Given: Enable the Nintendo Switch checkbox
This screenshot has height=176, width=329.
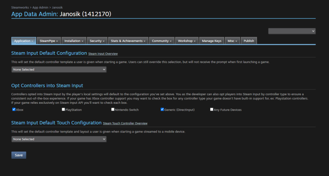Looking at the screenshot, I should coord(113,110).
